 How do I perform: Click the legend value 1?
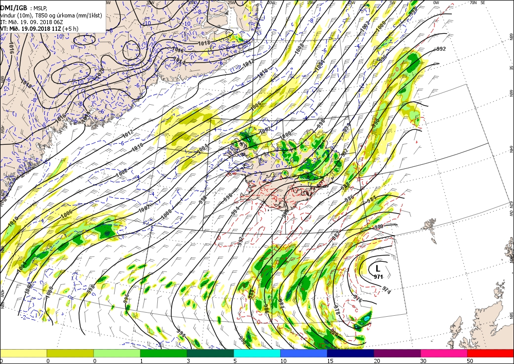click(x=142, y=361)
